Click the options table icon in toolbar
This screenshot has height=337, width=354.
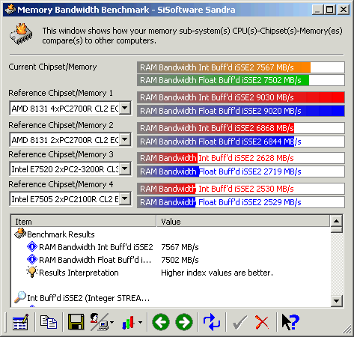coord(20,322)
